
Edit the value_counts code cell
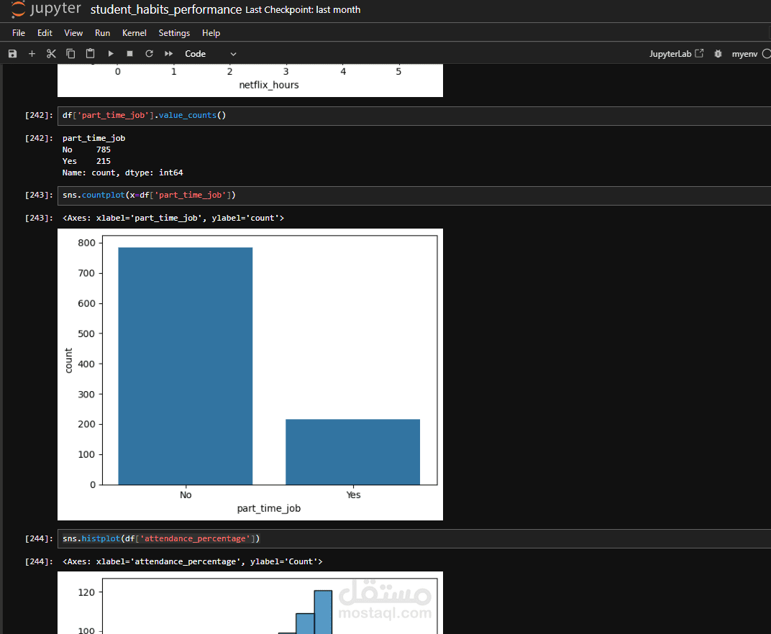pos(414,116)
